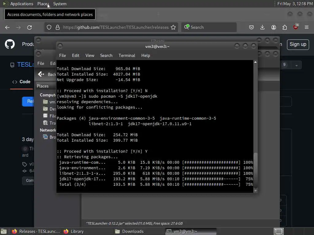The width and height of the screenshot is (314, 235).
Task: Click Show Desktop icon in bottom panel
Action: pos(4,231)
